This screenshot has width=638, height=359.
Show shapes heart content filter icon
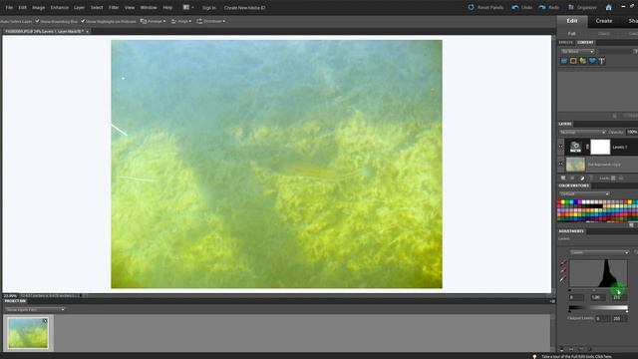tap(592, 61)
